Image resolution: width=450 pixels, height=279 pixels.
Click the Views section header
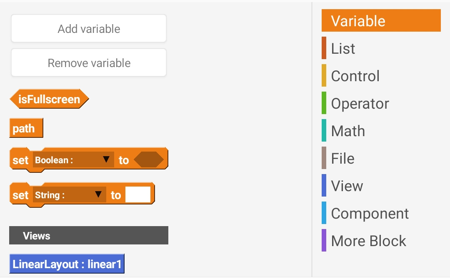89,236
